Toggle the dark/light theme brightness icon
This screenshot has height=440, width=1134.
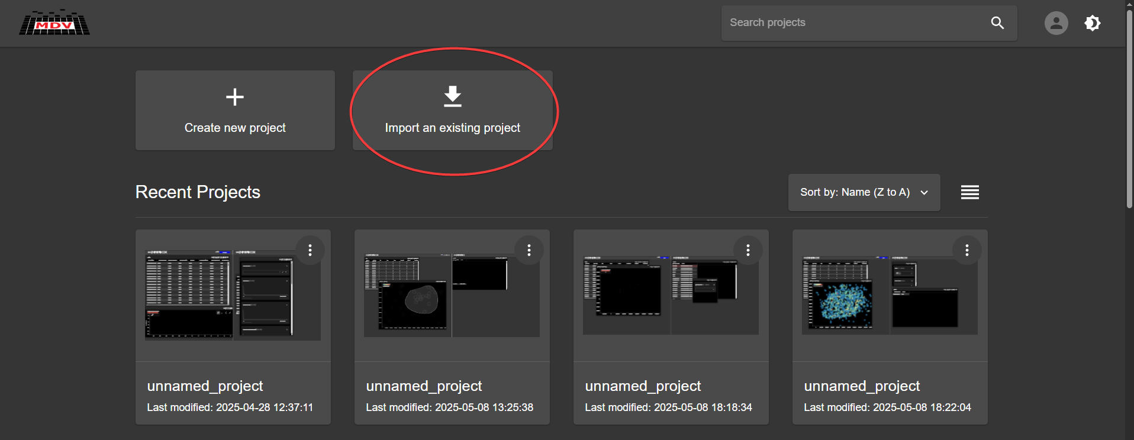(1093, 23)
